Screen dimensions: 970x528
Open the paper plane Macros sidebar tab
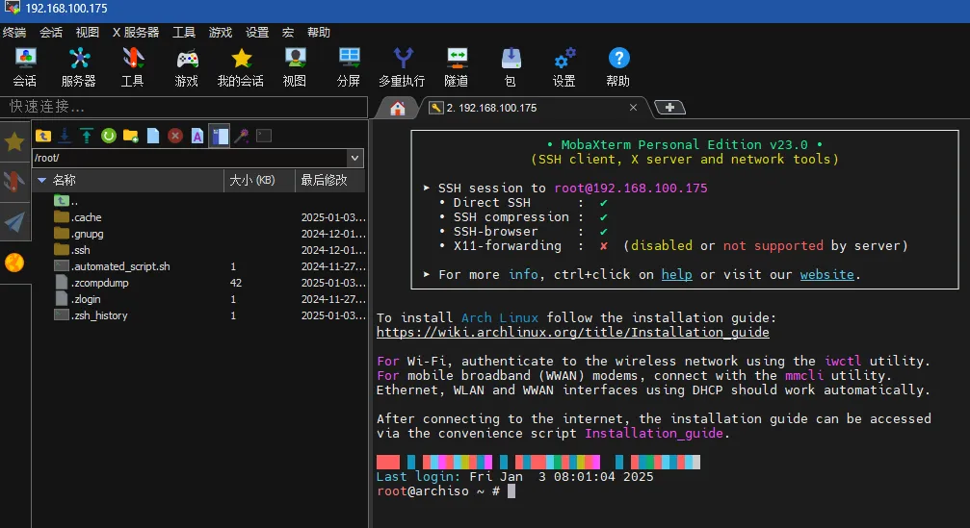coord(14,222)
